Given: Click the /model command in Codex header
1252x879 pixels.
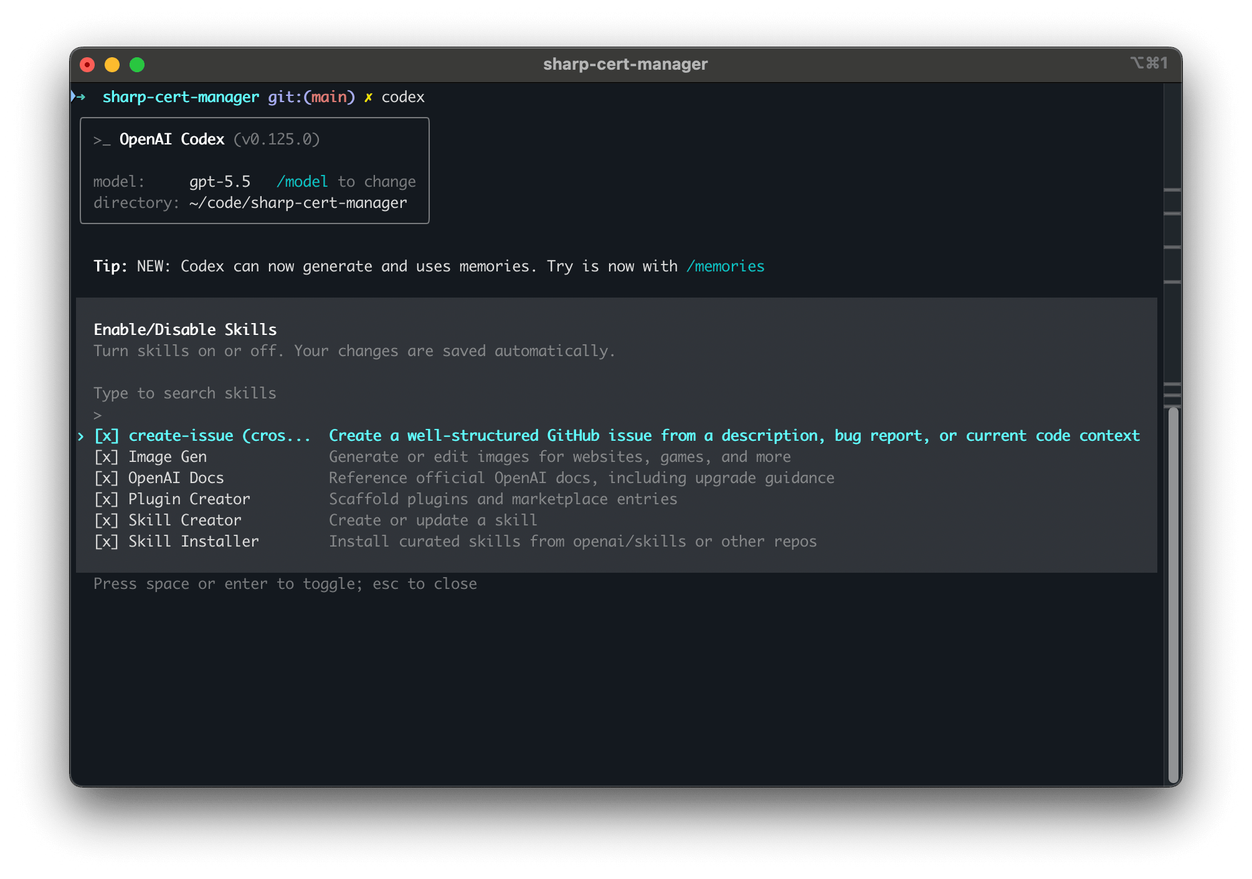Looking at the screenshot, I should [302, 182].
